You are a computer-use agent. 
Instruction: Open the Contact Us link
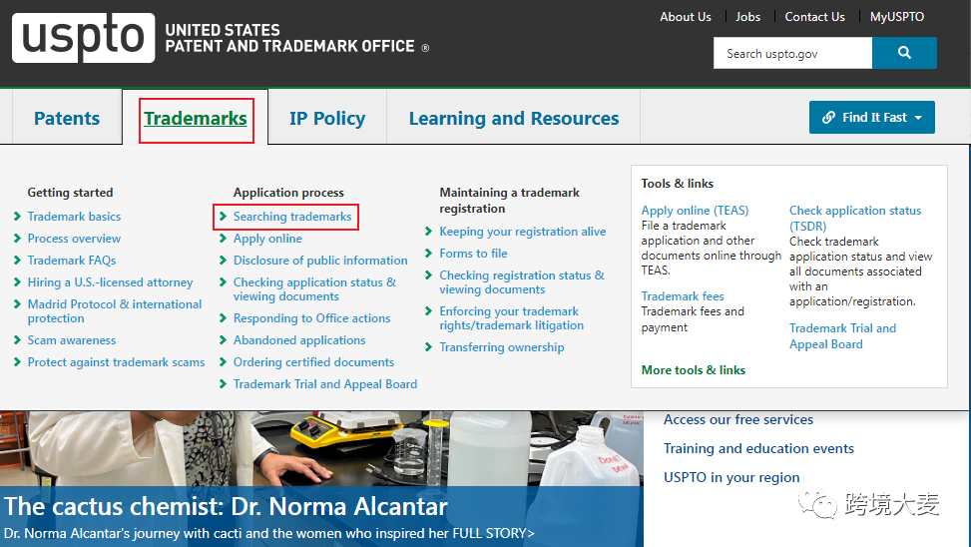pos(815,17)
